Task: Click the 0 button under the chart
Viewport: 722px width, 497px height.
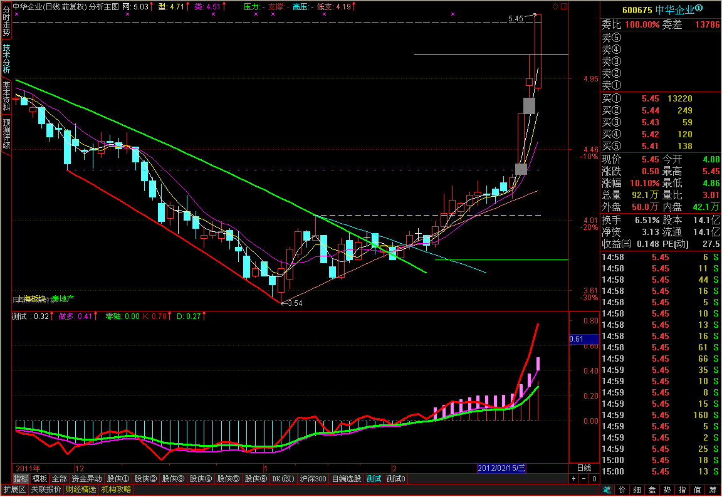Action: coord(594,479)
